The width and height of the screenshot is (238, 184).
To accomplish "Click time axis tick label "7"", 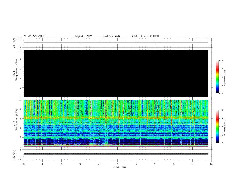I will point(155,164).
